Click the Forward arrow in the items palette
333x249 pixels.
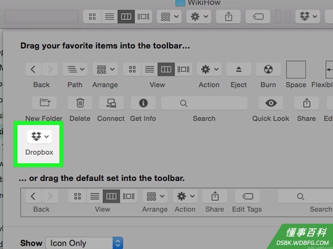(x=50, y=69)
